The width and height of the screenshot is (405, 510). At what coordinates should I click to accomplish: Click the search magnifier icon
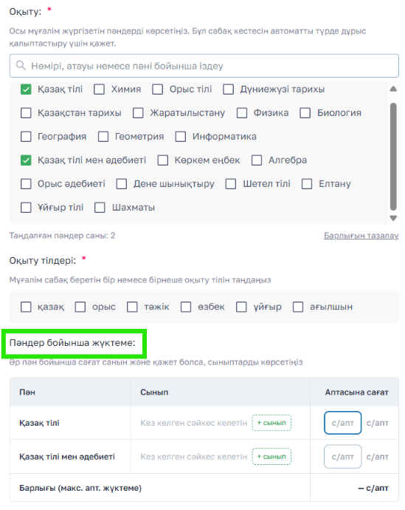tap(21, 65)
